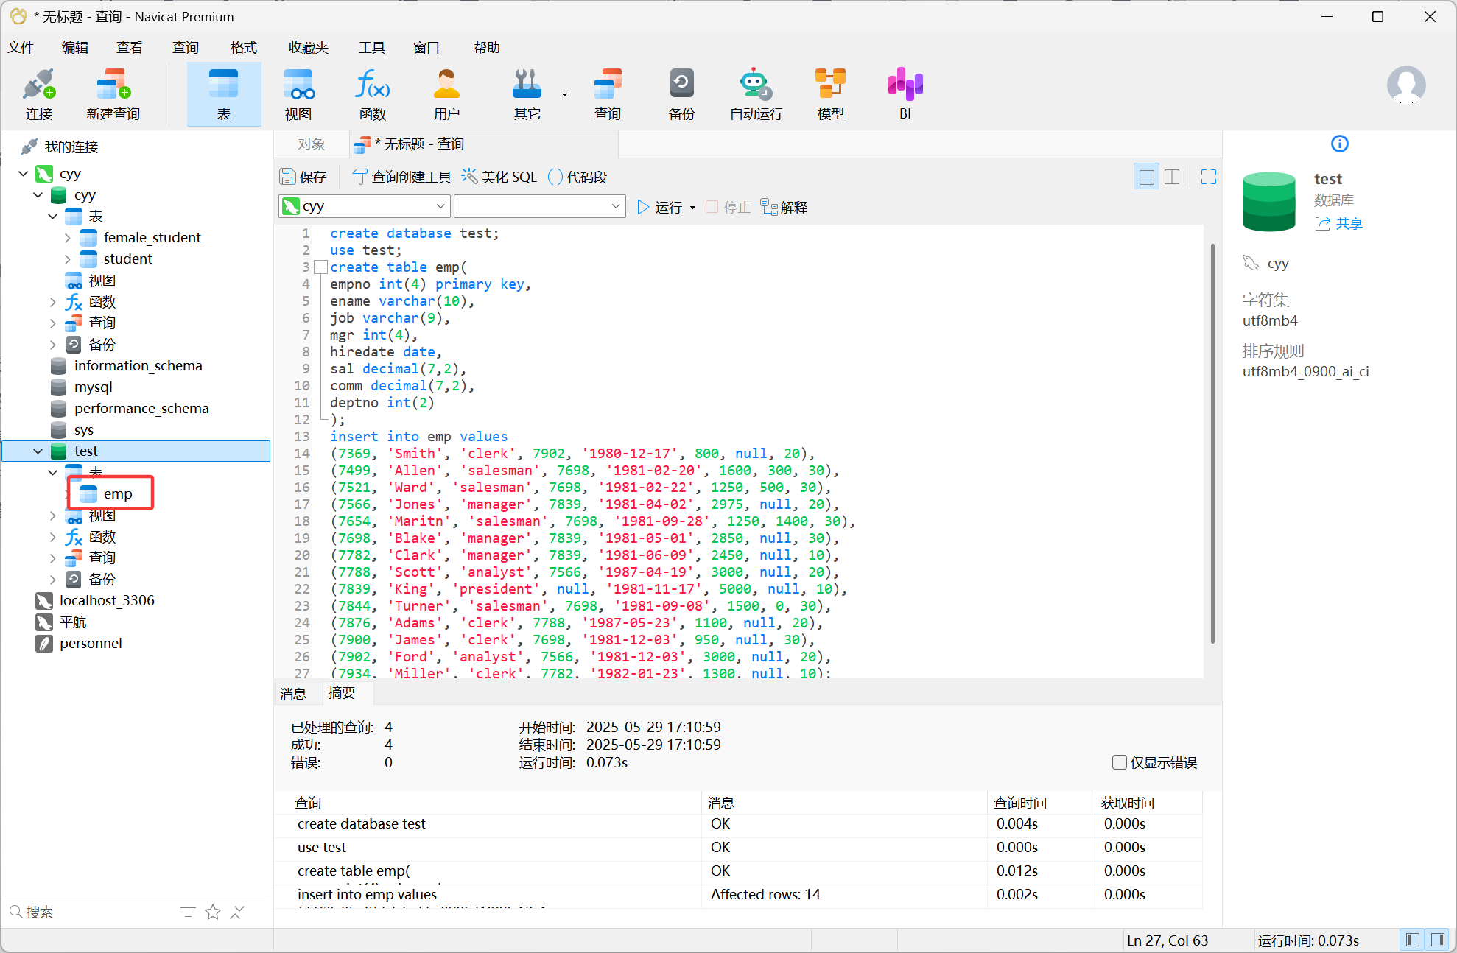Image resolution: width=1457 pixels, height=953 pixels.
Task: Click the 运行 run button
Action: 660,207
